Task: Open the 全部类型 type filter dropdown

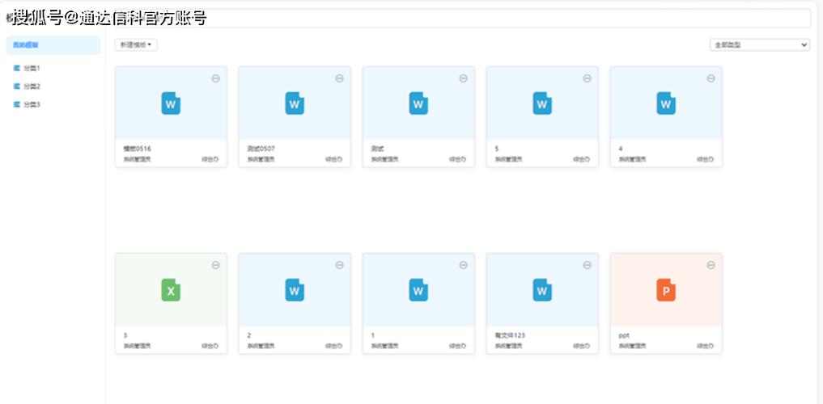Action: (760, 45)
